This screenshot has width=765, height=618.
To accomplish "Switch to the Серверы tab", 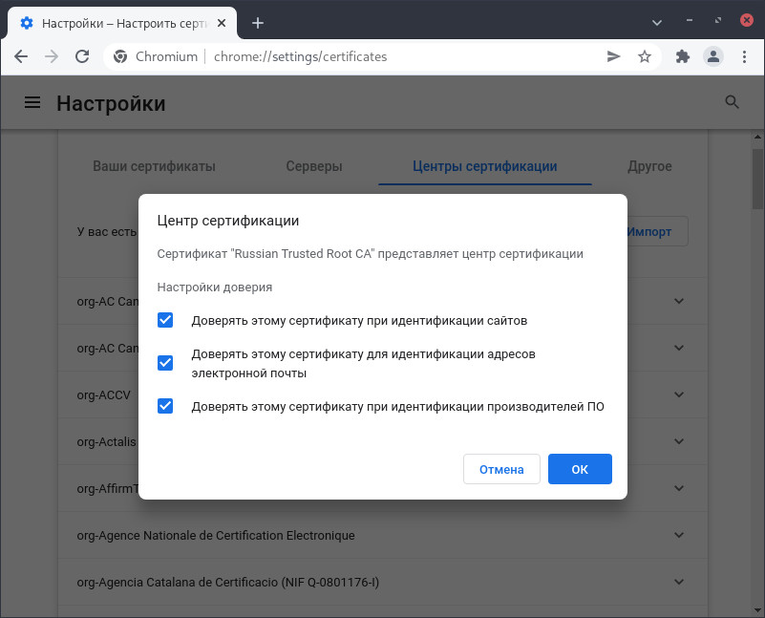I will 315,165.
